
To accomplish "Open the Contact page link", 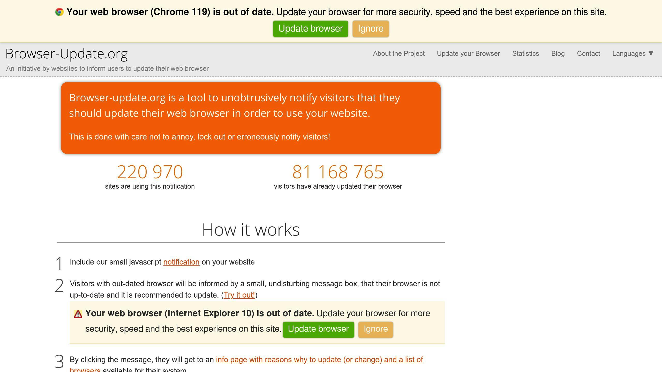I will pos(588,53).
